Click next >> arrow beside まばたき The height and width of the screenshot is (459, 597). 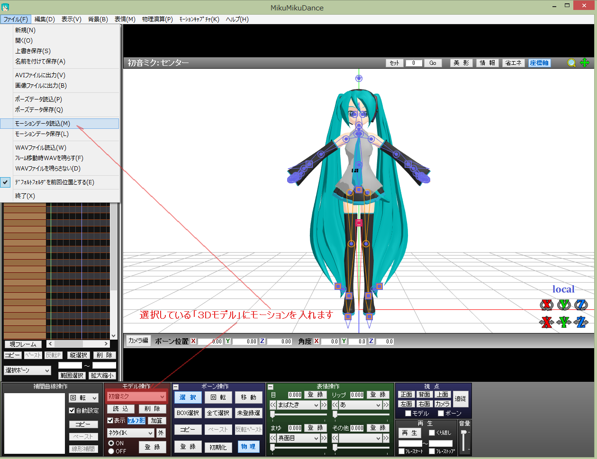tap(324, 405)
